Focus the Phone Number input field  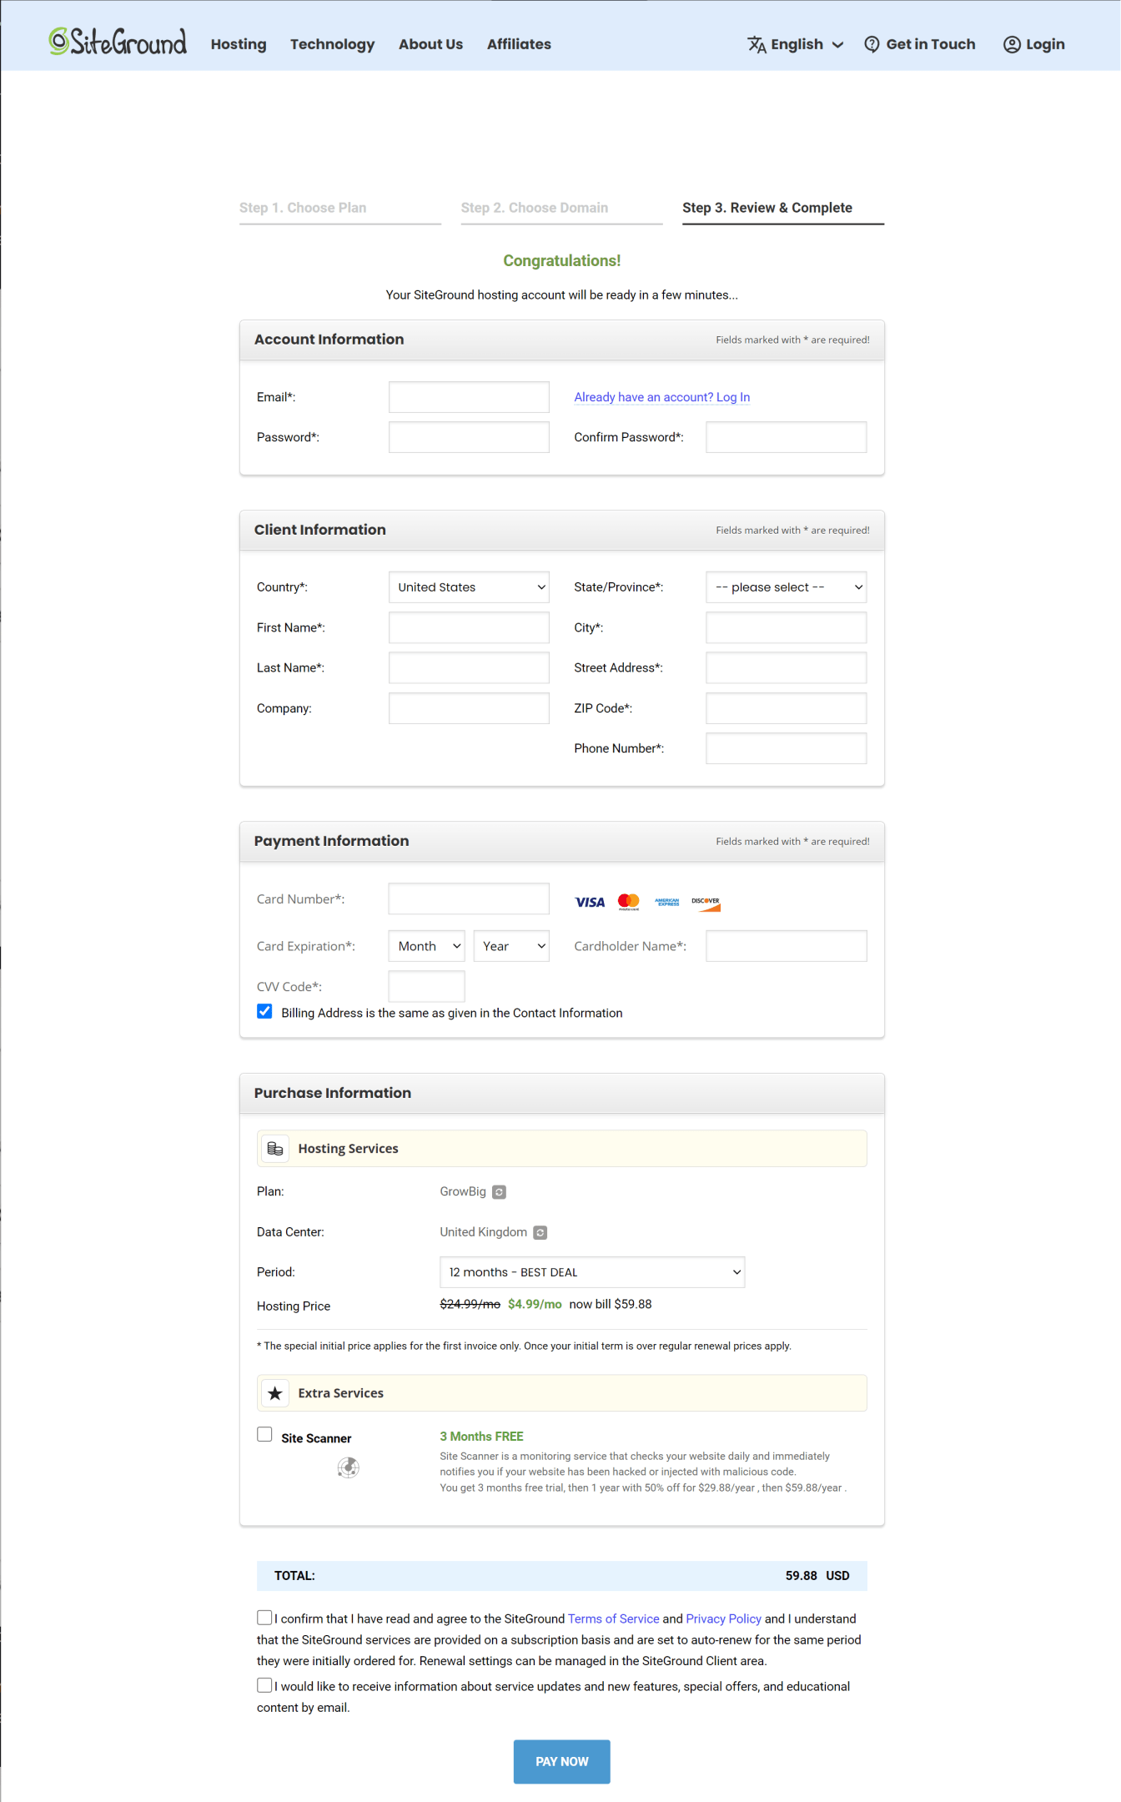(786, 748)
